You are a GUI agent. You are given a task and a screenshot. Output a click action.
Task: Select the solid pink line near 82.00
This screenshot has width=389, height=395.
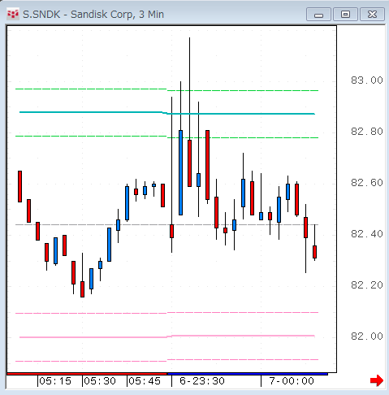(167, 336)
